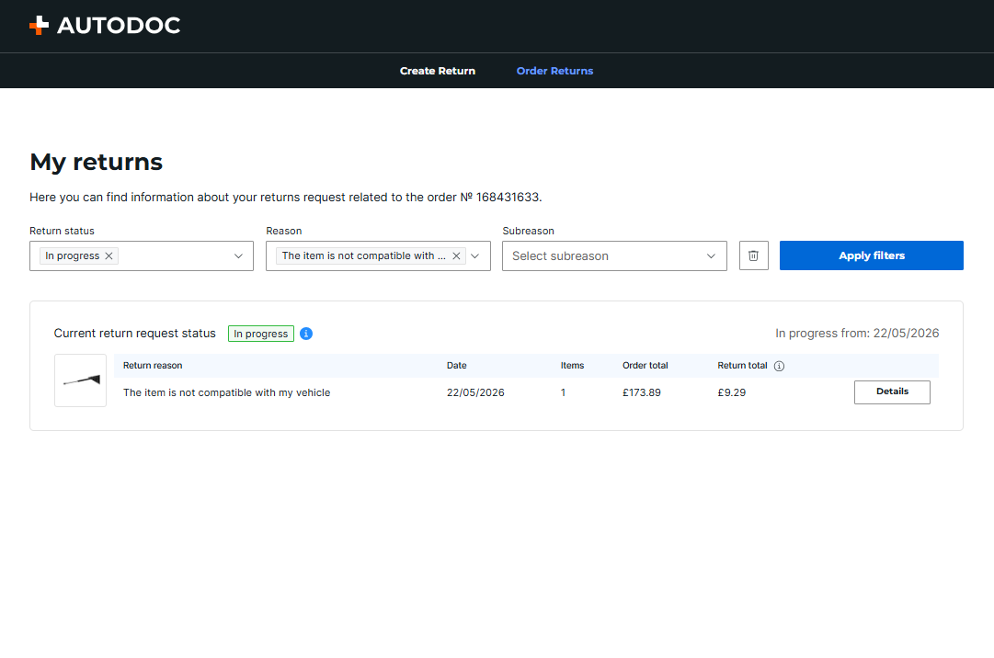
Task: Open the Create Return tab
Action: [438, 71]
